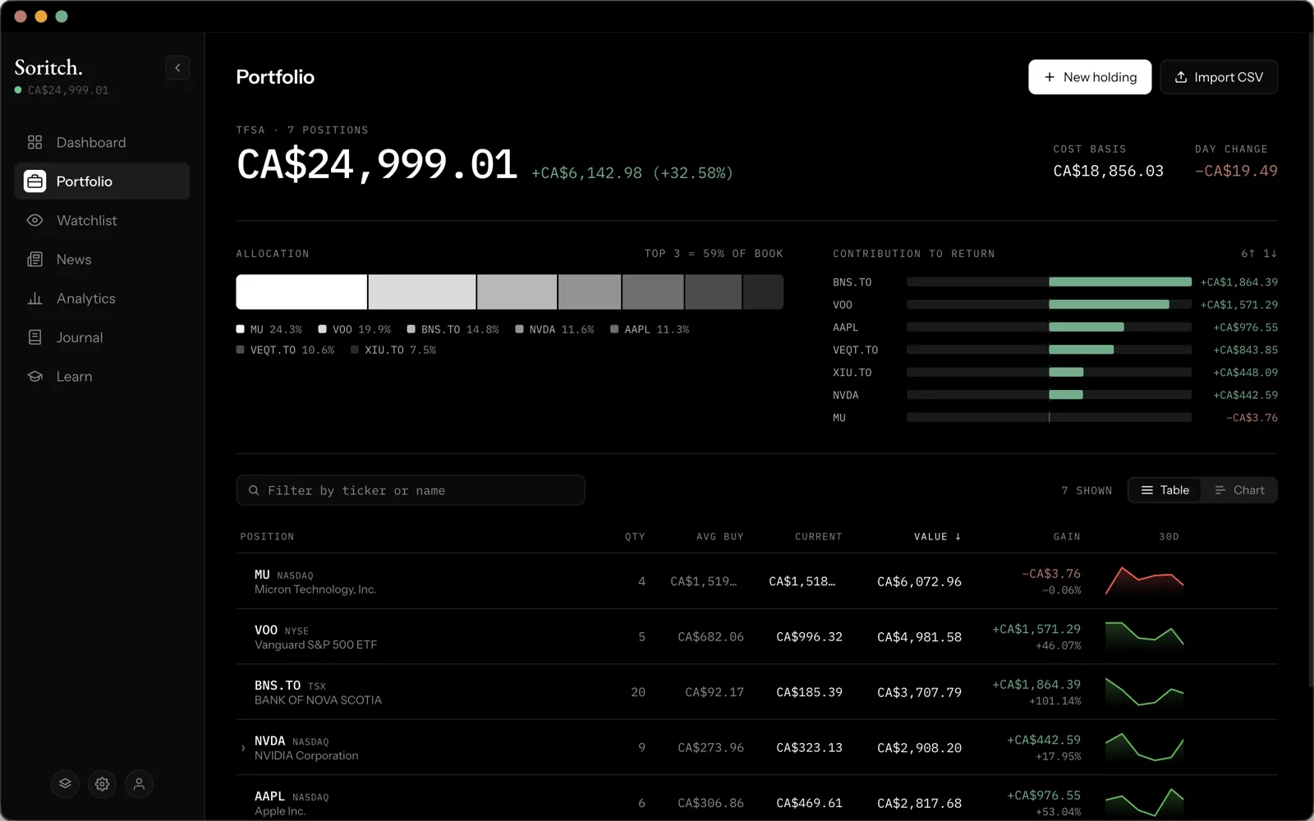Click the Qty column header
The image size is (1314, 821).
(x=635, y=536)
